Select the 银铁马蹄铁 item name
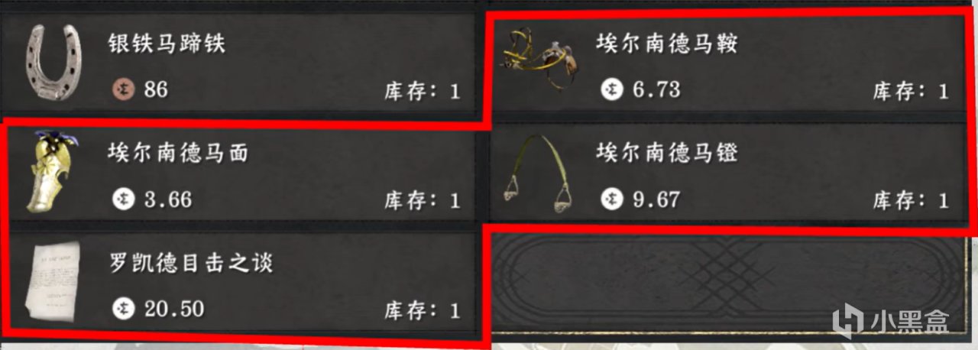This screenshot has width=978, height=350. (167, 44)
